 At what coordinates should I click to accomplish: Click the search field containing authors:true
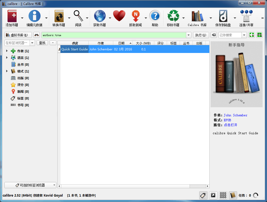(x=114, y=35)
